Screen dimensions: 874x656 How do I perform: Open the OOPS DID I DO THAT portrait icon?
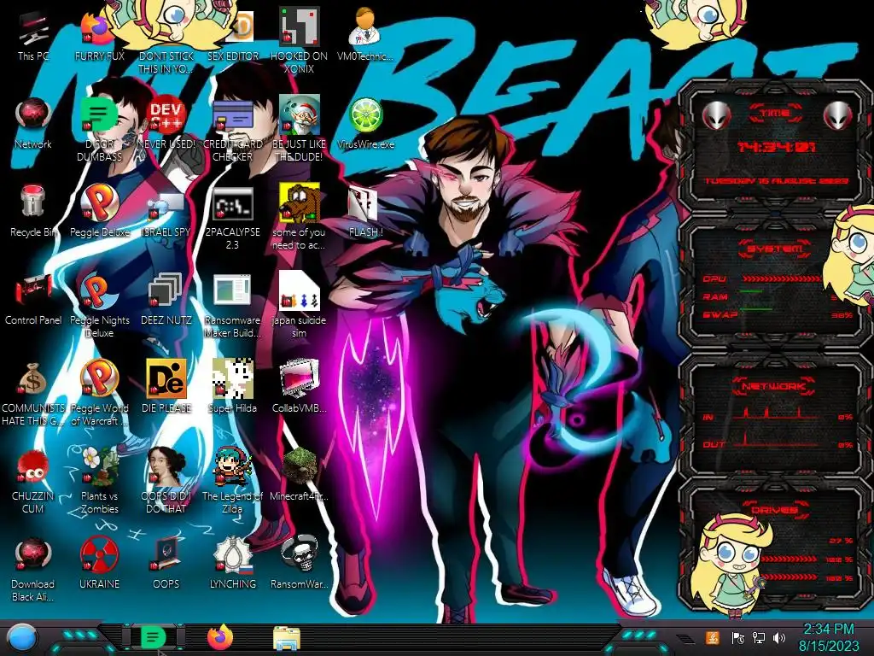166,466
